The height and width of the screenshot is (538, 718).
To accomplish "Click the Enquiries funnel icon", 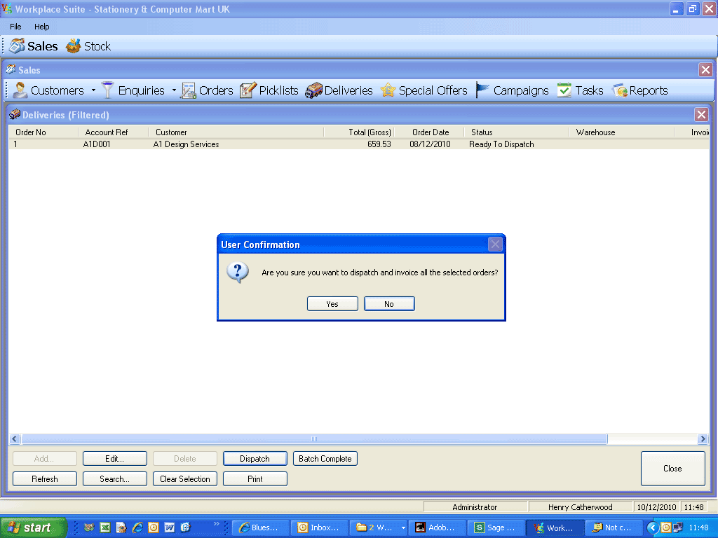I will coord(107,90).
